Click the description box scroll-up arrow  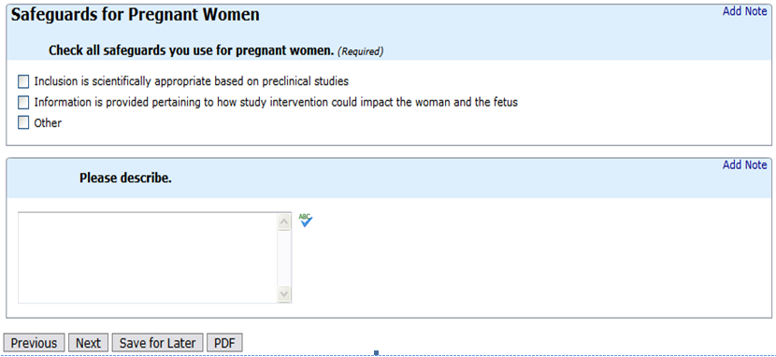point(284,222)
